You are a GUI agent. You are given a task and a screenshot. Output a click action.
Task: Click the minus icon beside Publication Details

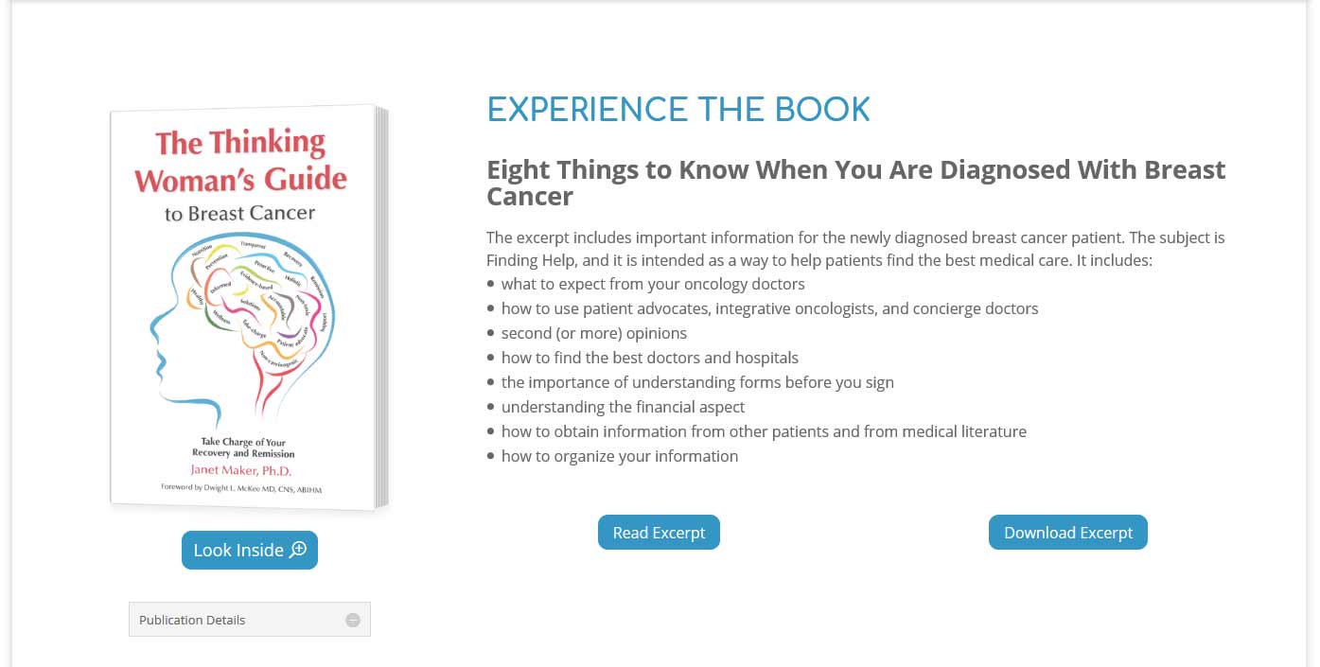[353, 620]
